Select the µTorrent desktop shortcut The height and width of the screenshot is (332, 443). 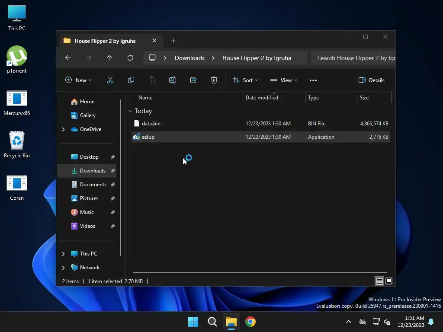point(17,60)
